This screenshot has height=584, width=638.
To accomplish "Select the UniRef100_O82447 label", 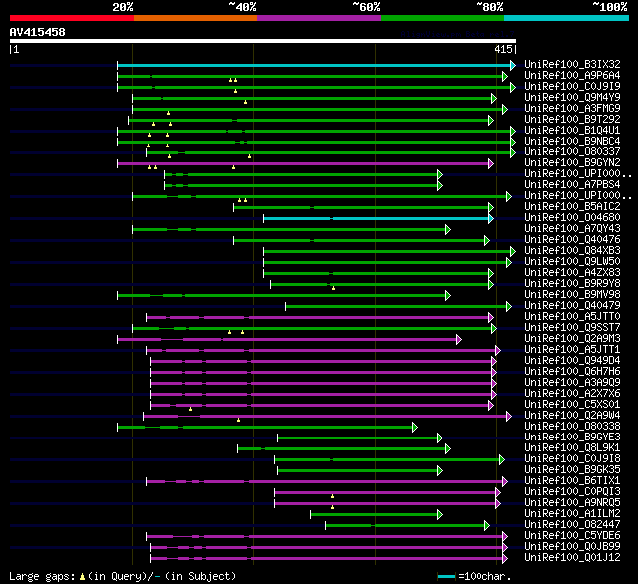I will (x=572, y=525).
